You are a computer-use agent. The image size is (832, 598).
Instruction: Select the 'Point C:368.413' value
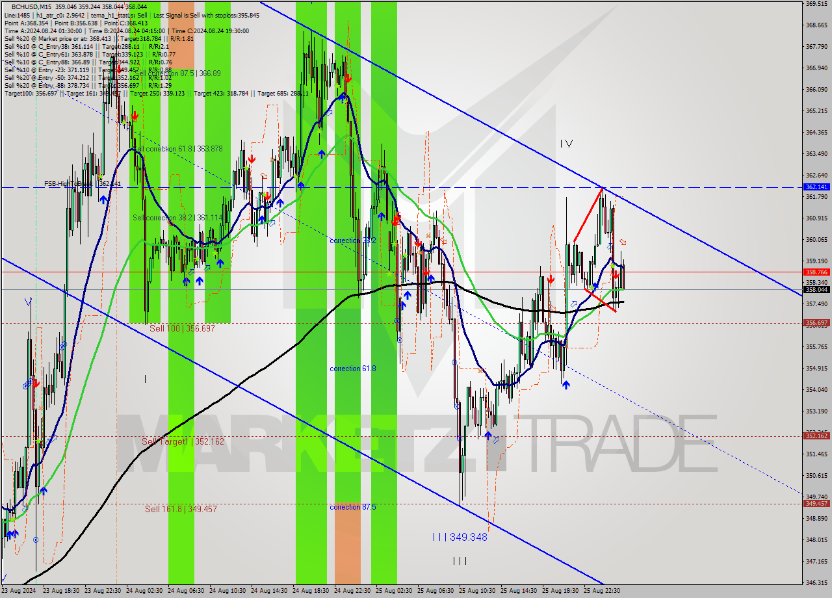point(126,23)
